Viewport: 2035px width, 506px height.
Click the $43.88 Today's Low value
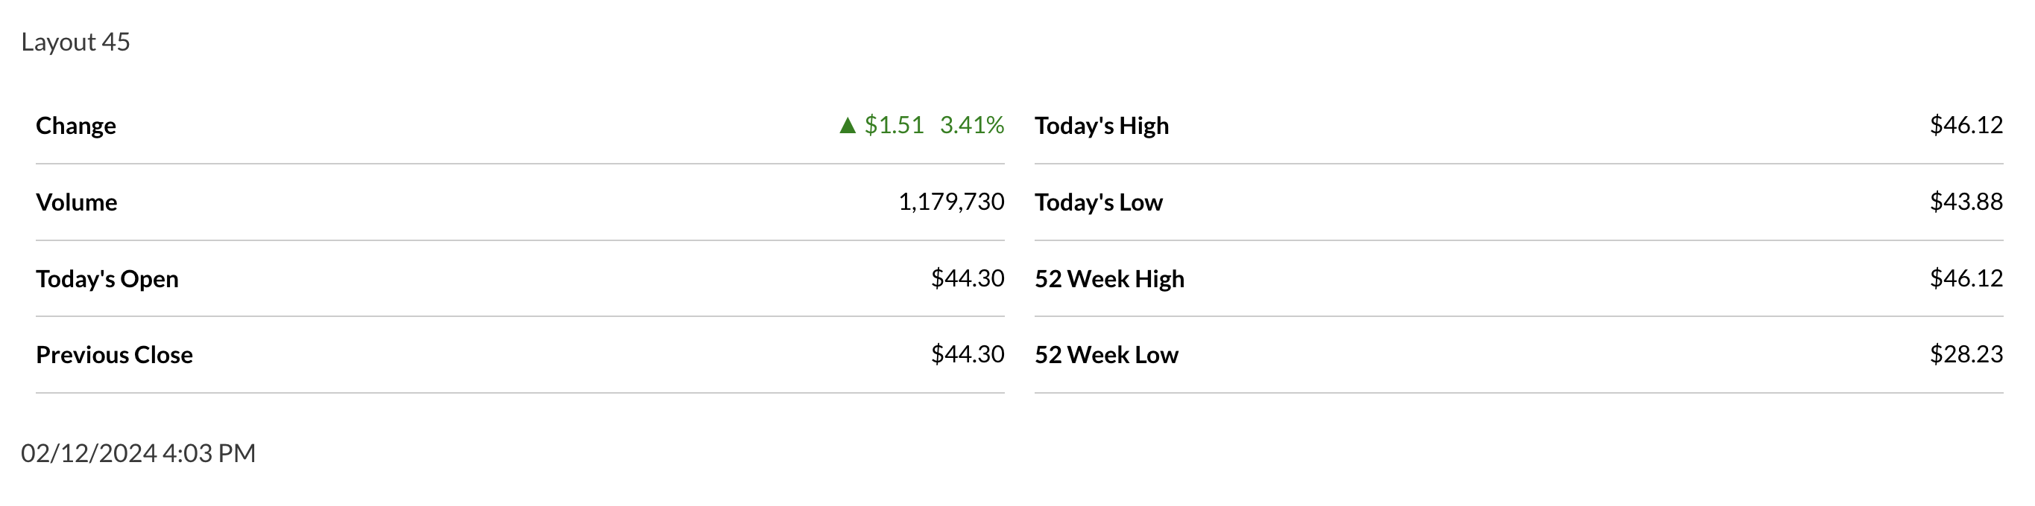1966,202
